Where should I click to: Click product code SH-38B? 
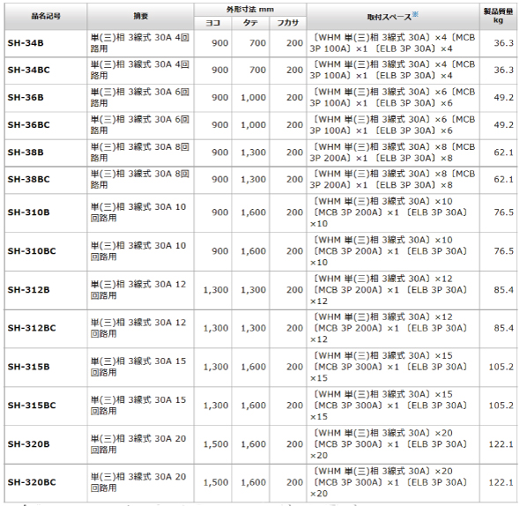26,153
